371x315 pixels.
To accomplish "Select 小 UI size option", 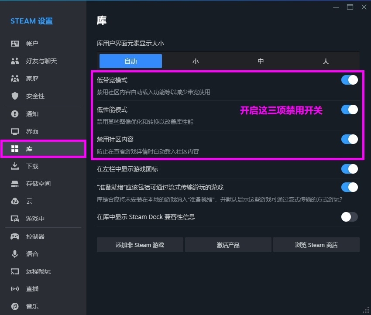I will pyautogui.click(x=196, y=61).
